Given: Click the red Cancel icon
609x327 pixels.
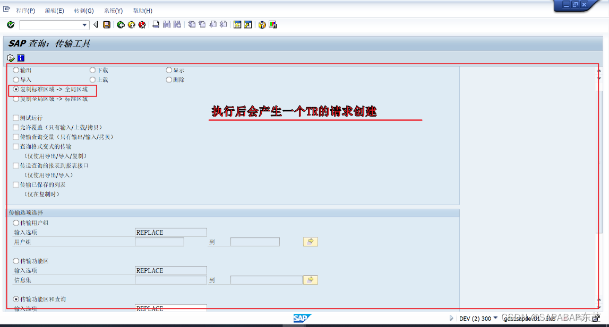Looking at the screenshot, I should point(142,25).
